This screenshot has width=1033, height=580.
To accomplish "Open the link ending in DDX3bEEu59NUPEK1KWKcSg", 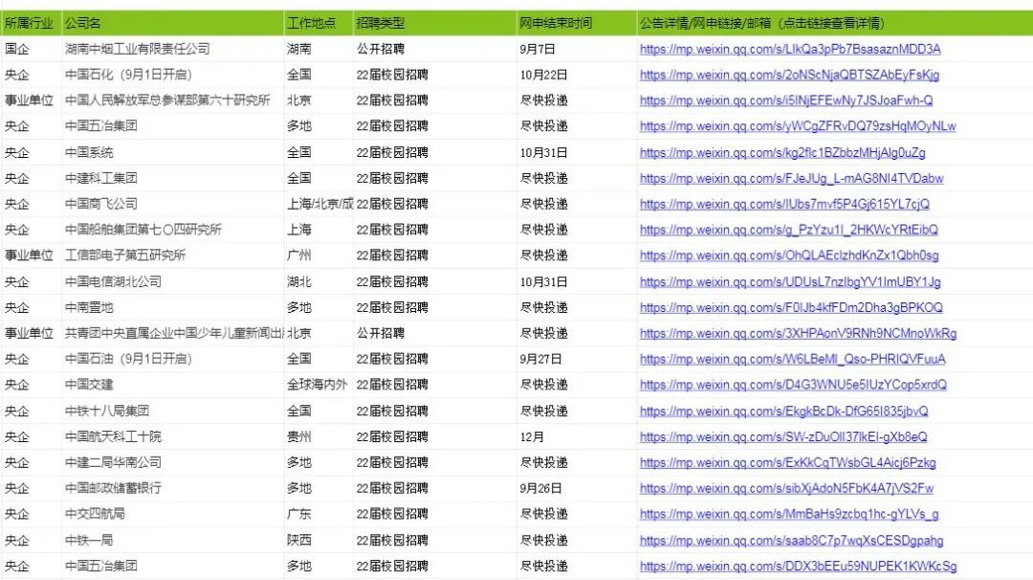I will (x=798, y=566).
